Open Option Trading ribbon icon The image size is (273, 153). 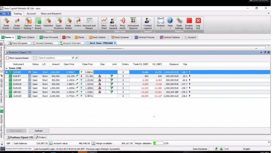[x=28, y=23]
